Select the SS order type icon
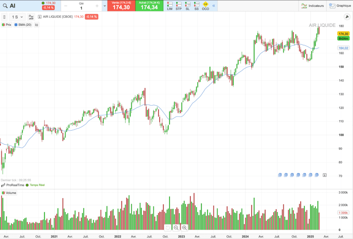This screenshot has width=353, height=239. pos(196,6)
